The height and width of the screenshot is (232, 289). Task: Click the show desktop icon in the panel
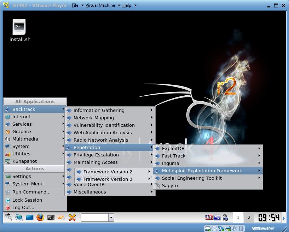pyautogui.click(x=30, y=218)
